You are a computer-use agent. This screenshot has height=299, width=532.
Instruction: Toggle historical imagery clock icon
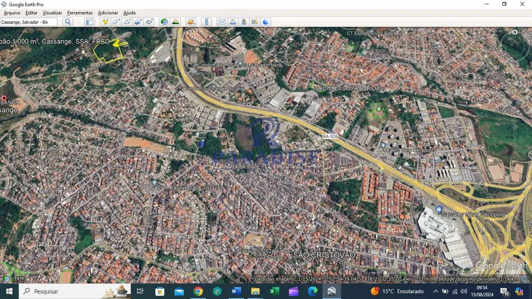(164, 22)
